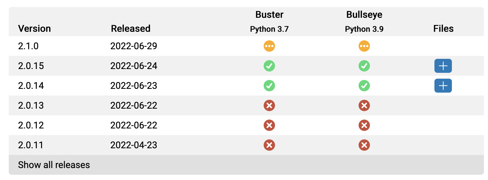This screenshot has width=488, height=180.
Task: Expand the files list for version 2.0.15
Action: click(x=443, y=66)
